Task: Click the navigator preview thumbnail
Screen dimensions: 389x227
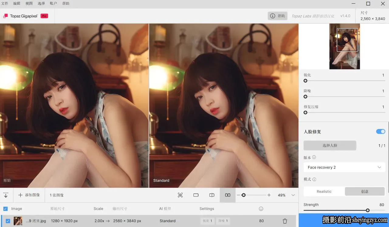Action: tap(345, 46)
